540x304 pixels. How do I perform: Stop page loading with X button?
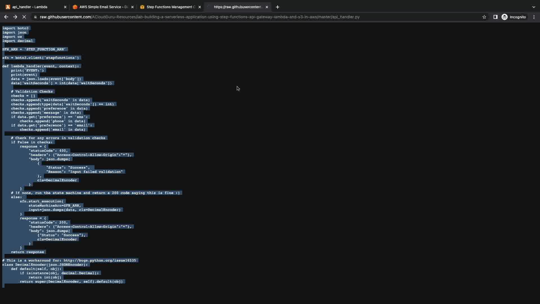tap(24, 17)
